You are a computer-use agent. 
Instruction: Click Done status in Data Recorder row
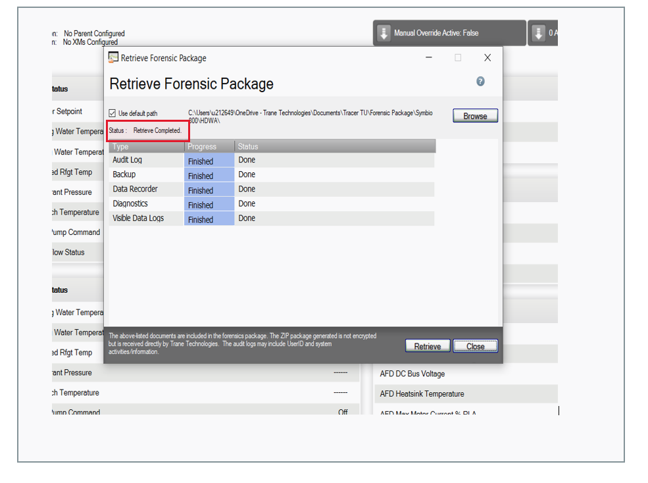click(x=247, y=189)
